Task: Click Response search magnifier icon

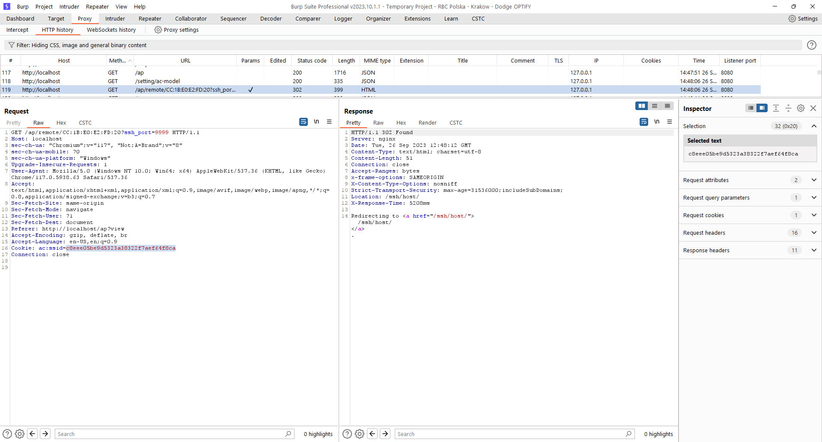Action: coord(628,434)
